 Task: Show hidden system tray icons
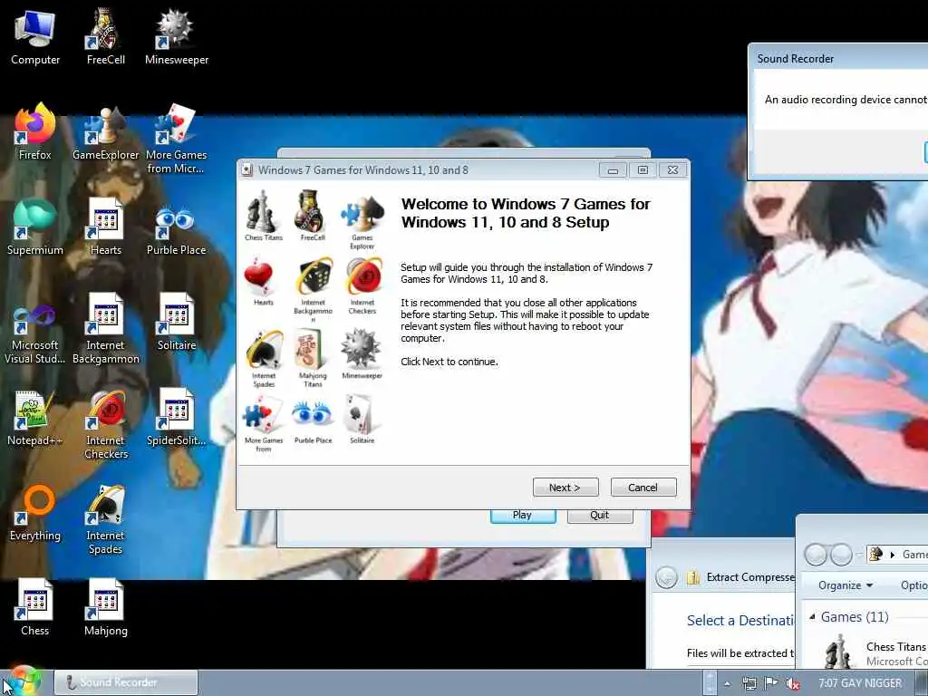(x=727, y=683)
